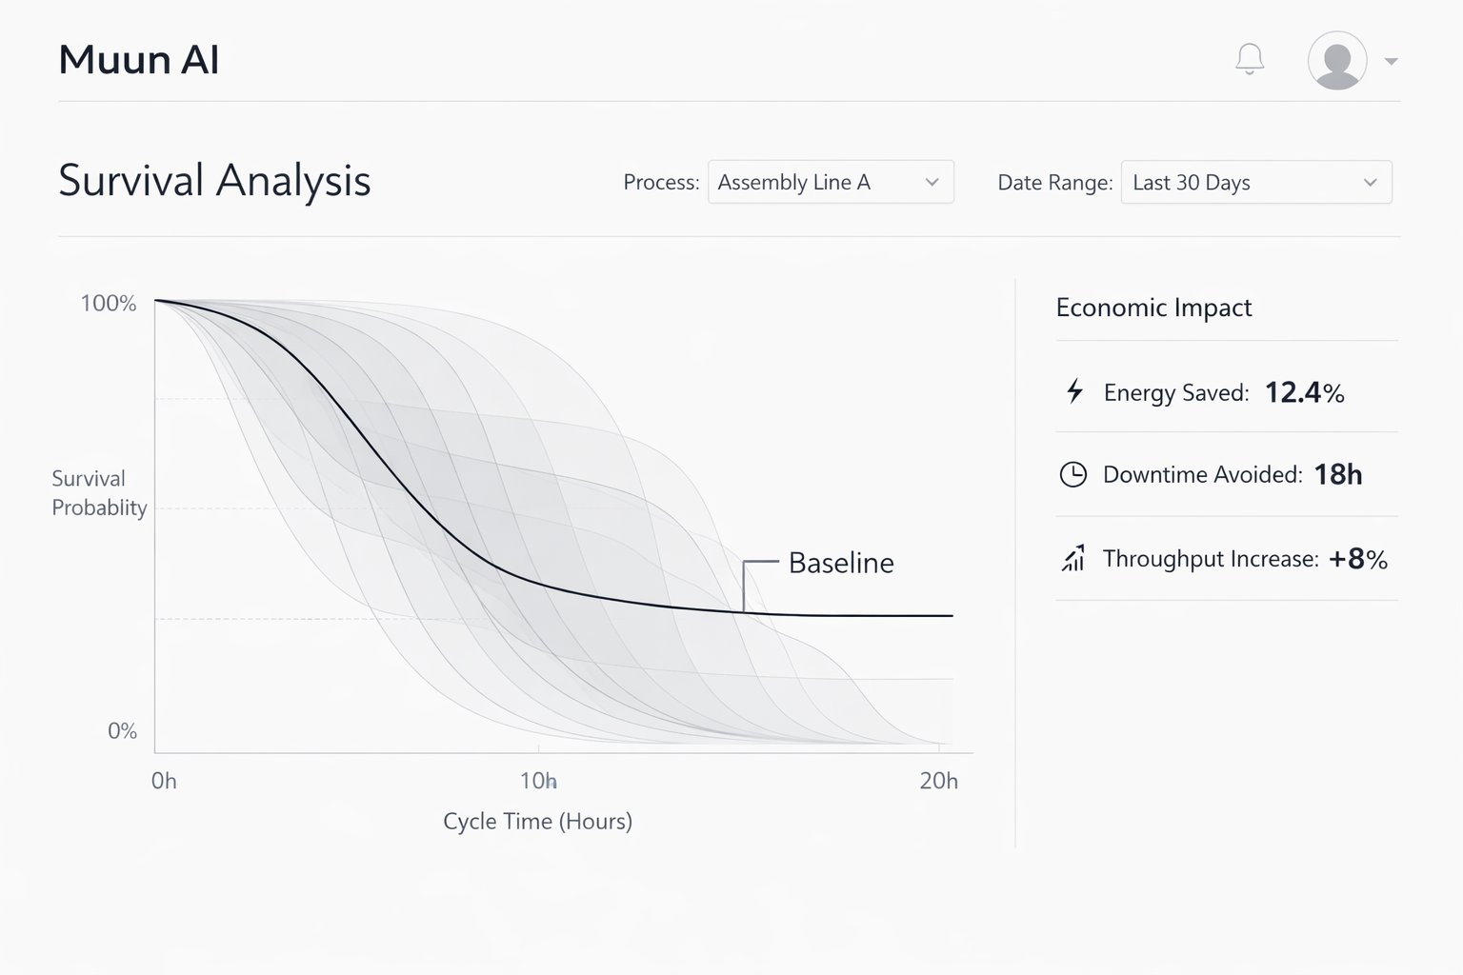Click the notification bell icon
Image resolution: width=1463 pixels, height=975 pixels.
tap(1249, 59)
